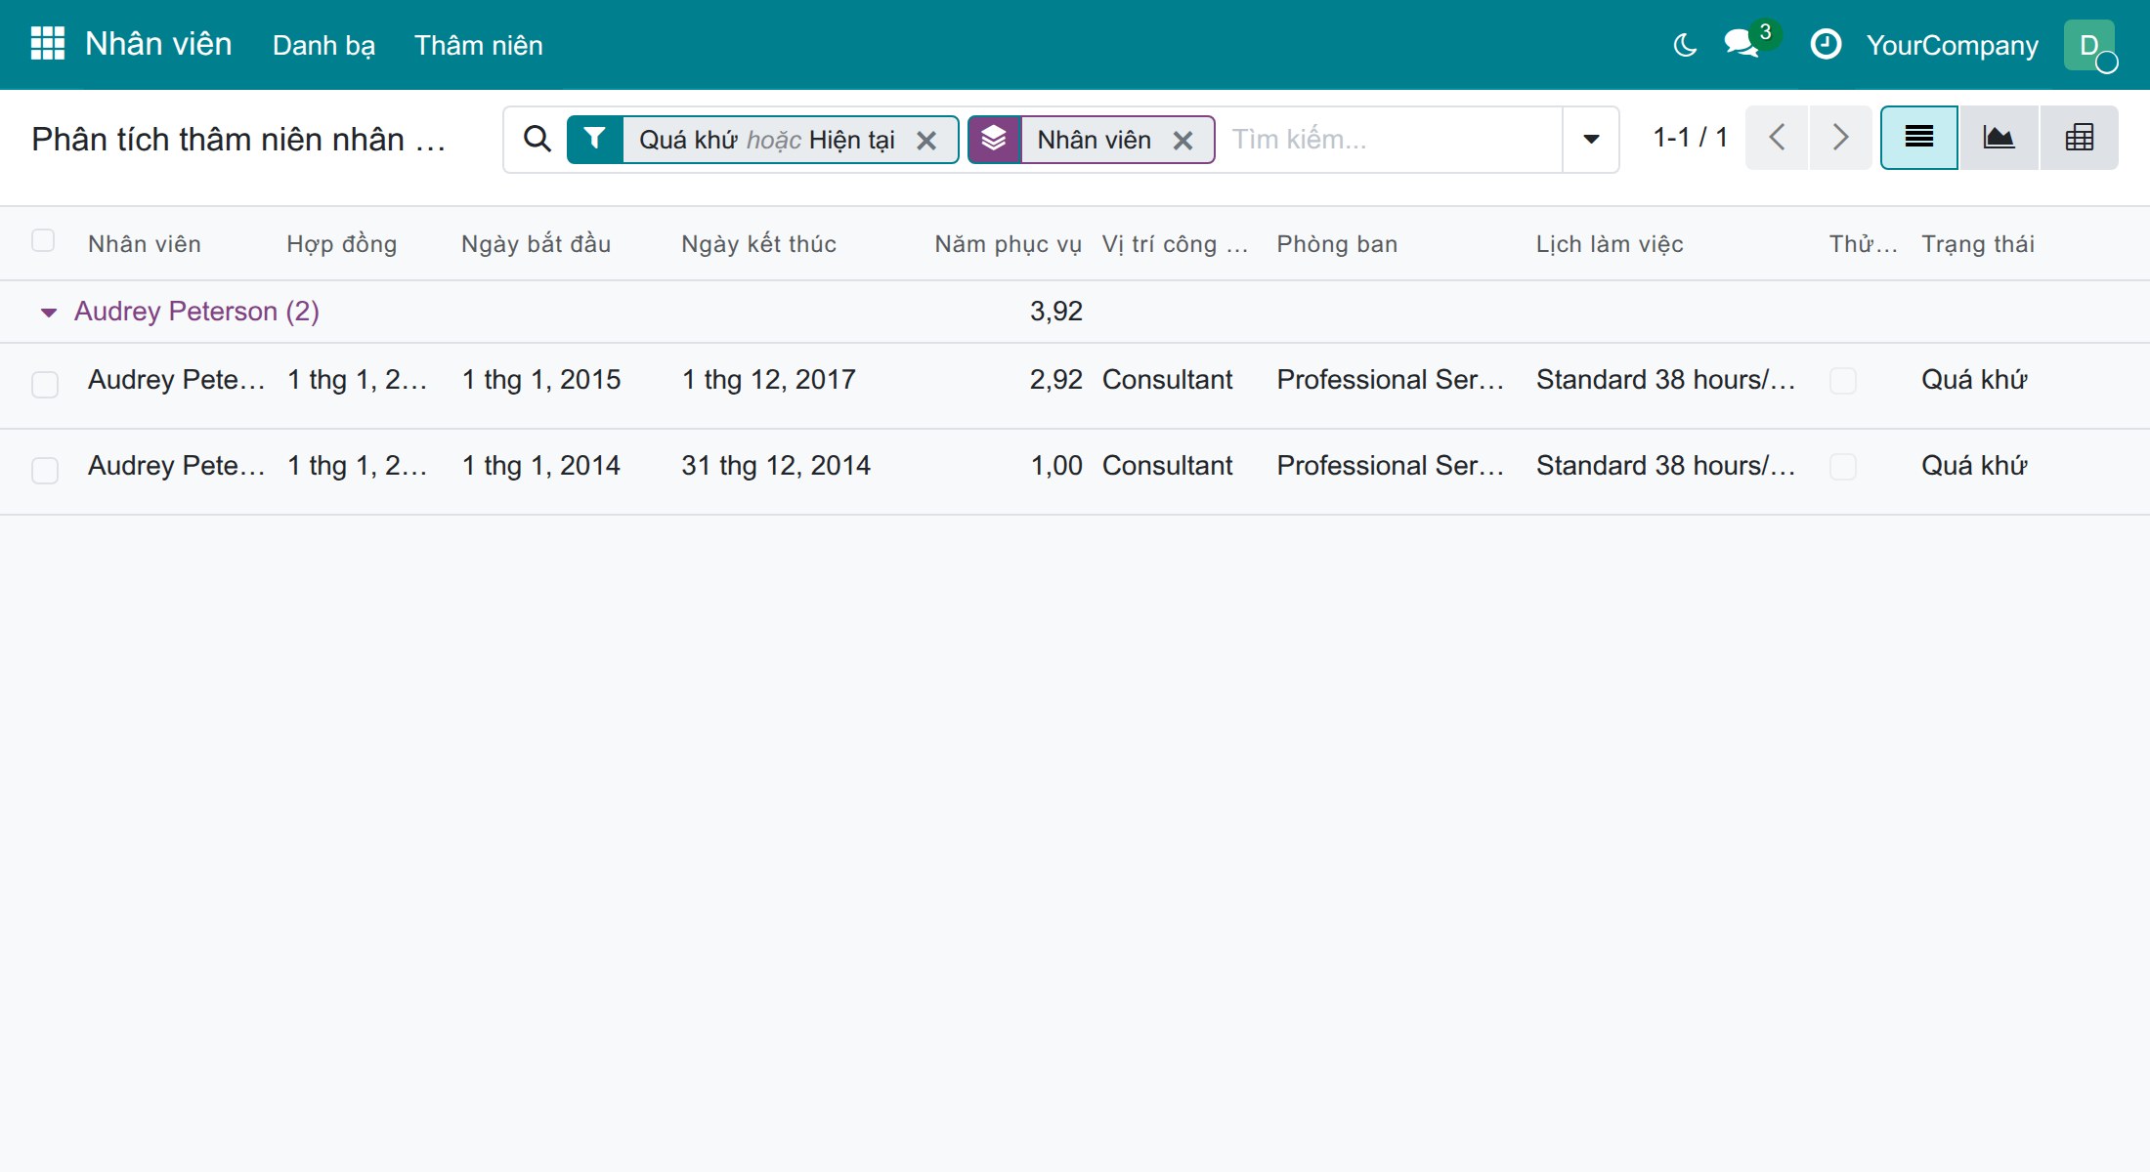Remove the Nhân viên grouping facet
The height and width of the screenshot is (1172, 2150).
click(1182, 141)
